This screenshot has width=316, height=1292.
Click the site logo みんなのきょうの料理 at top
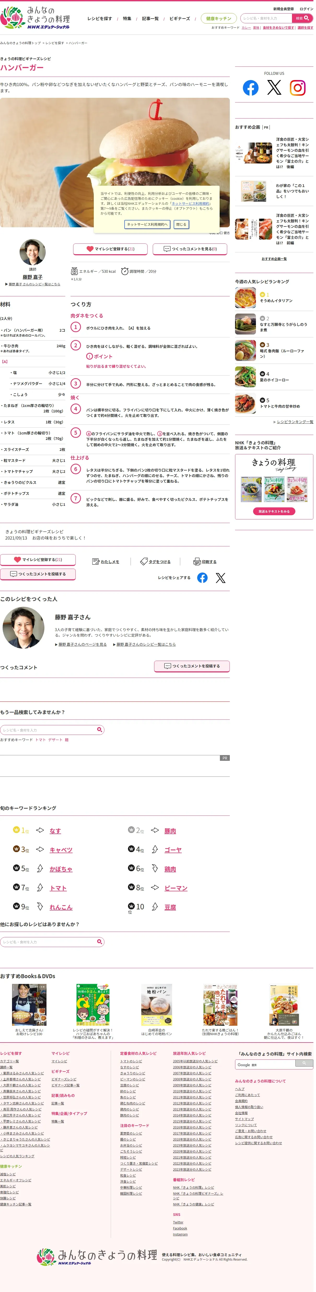coord(36,18)
